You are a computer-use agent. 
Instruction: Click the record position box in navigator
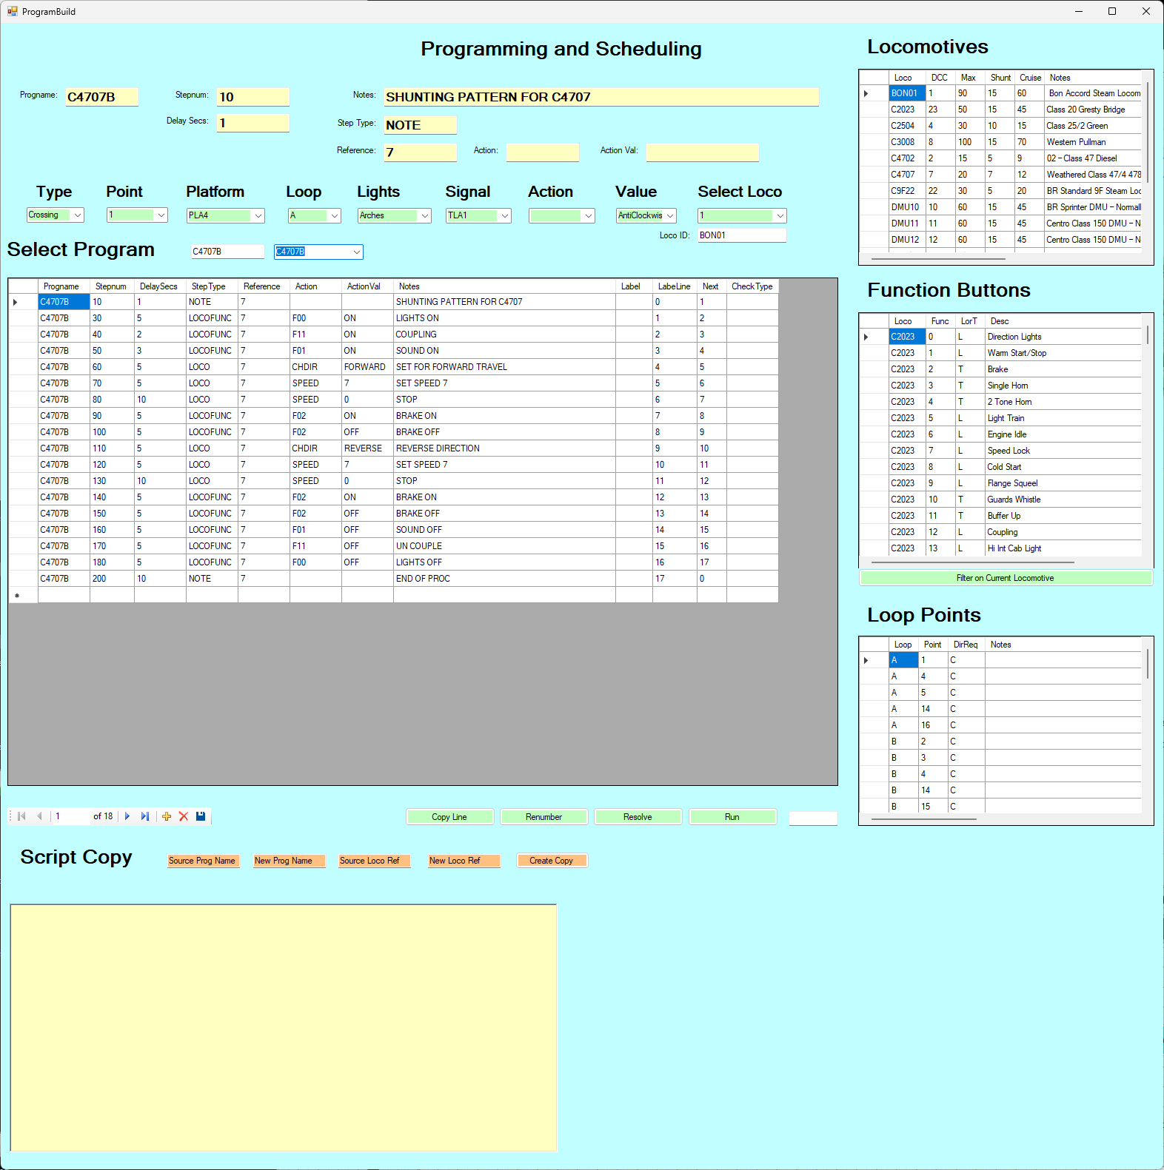[x=71, y=816]
